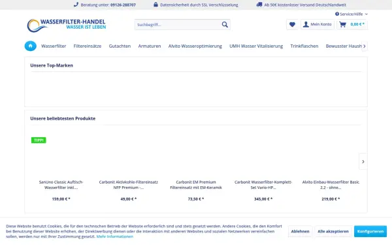The image size is (392, 245).
Task: Open the wishlist heart icon
Action: coord(292,25)
